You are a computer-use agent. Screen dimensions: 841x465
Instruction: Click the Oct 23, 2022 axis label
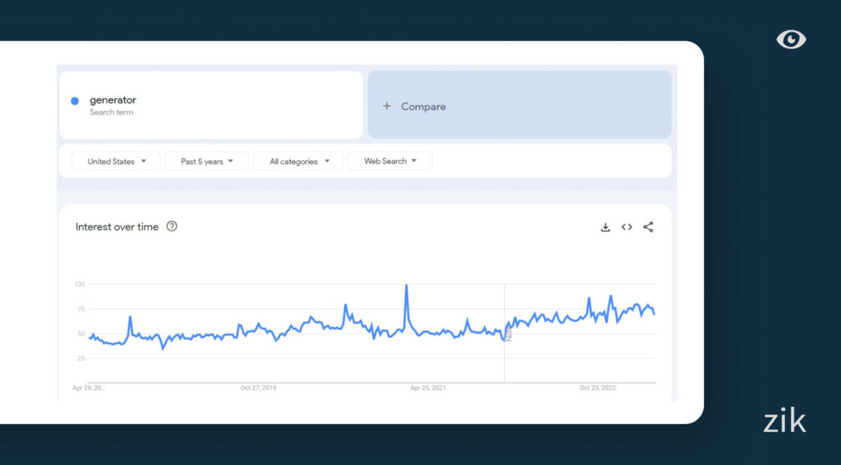pyautogui.click(x=597, y=389)
